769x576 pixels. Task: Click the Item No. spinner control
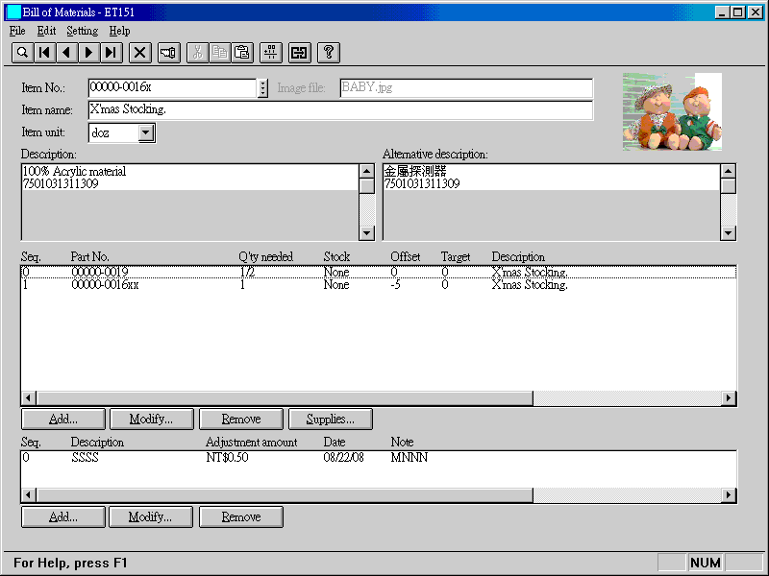[x=262, y=88]
